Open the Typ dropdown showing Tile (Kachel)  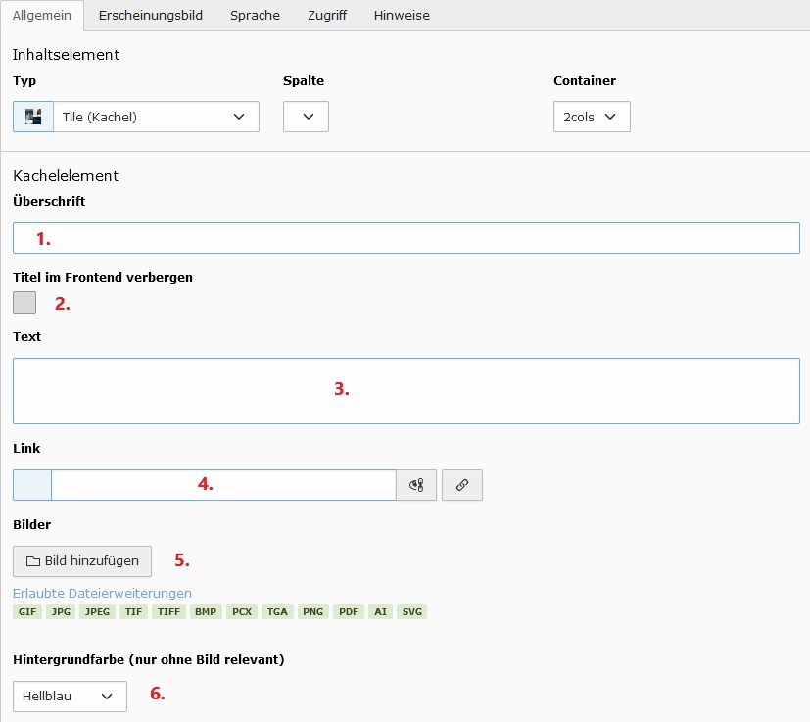point(156,117)
